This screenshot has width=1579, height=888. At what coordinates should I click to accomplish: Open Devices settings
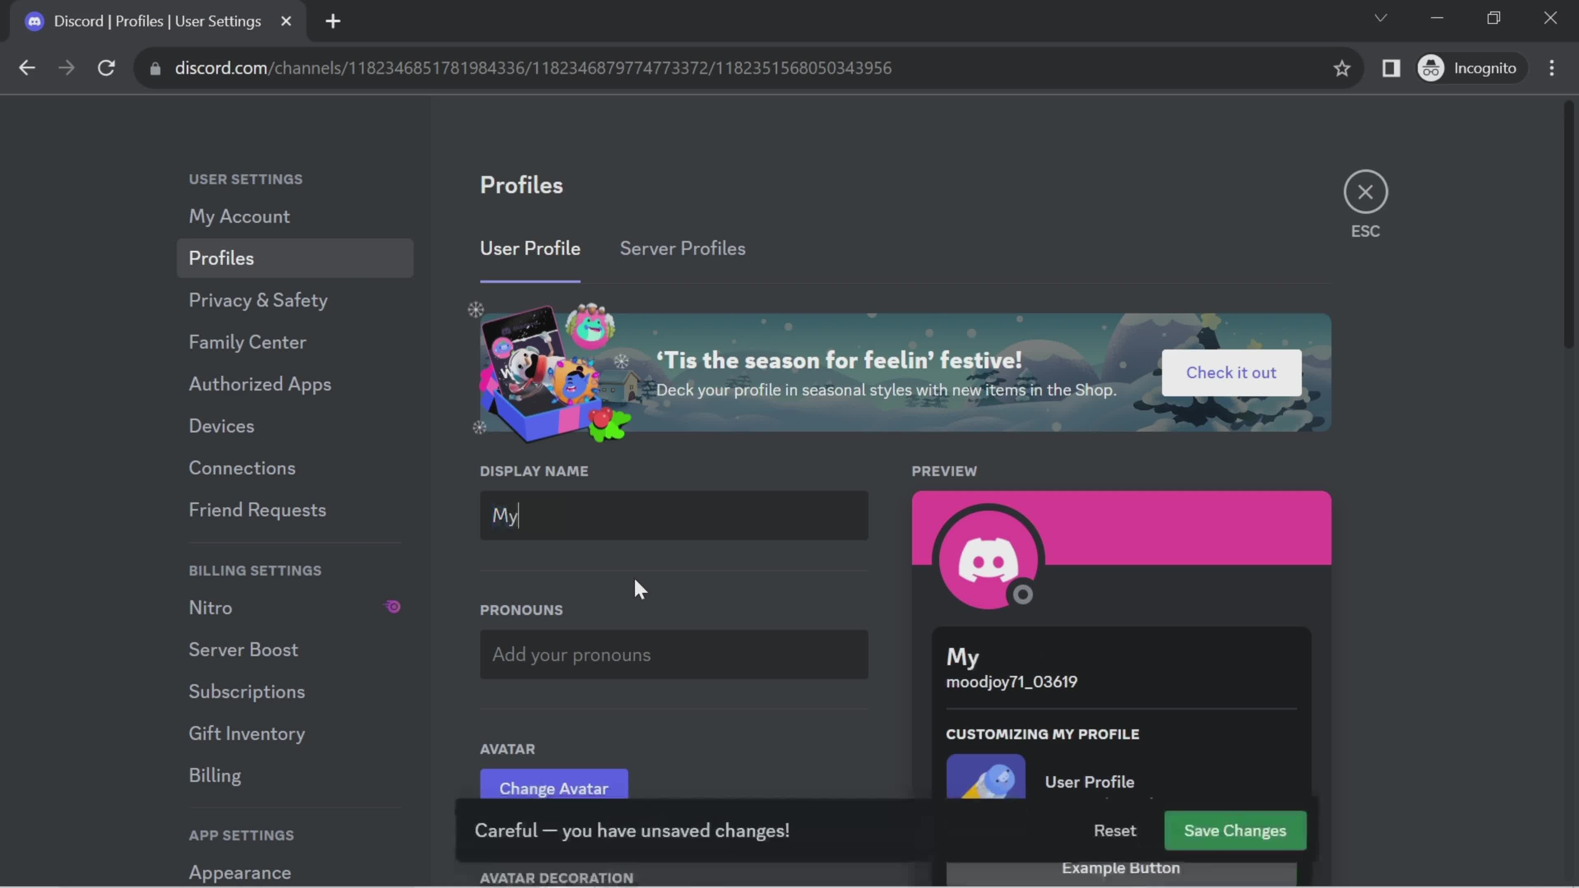(295, 426)
